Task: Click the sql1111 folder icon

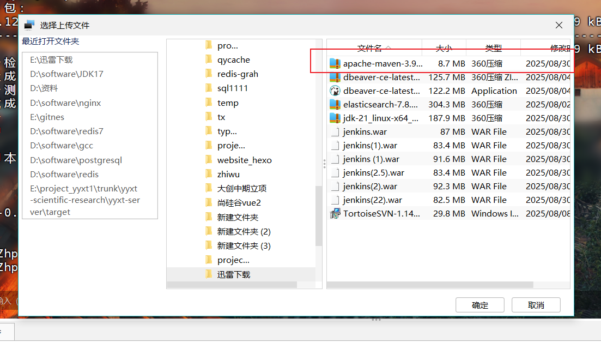Action: coord(209,88)
